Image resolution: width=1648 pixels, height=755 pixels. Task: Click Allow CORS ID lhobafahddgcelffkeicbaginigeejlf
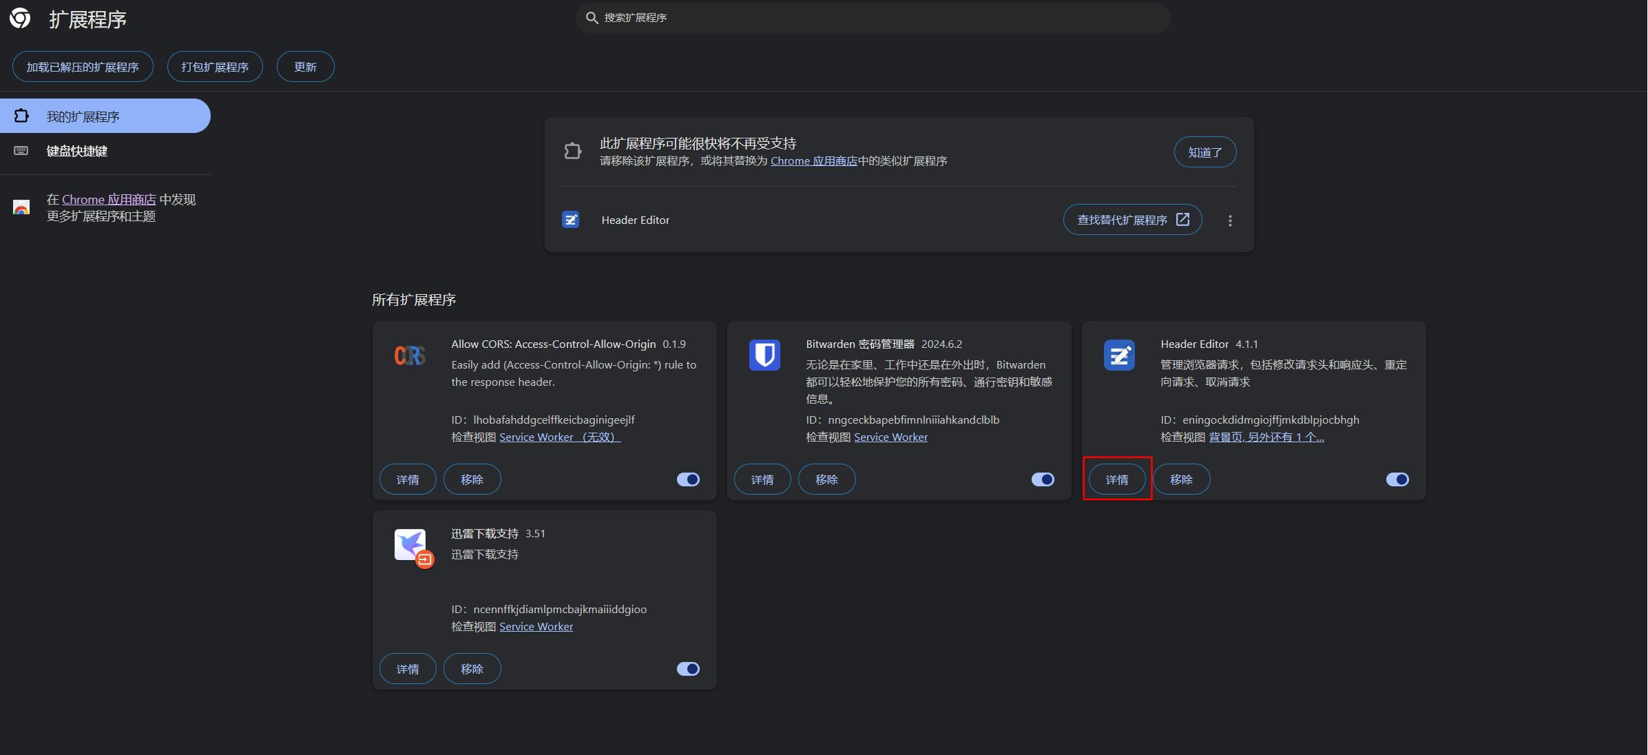[x=554, y=420]
